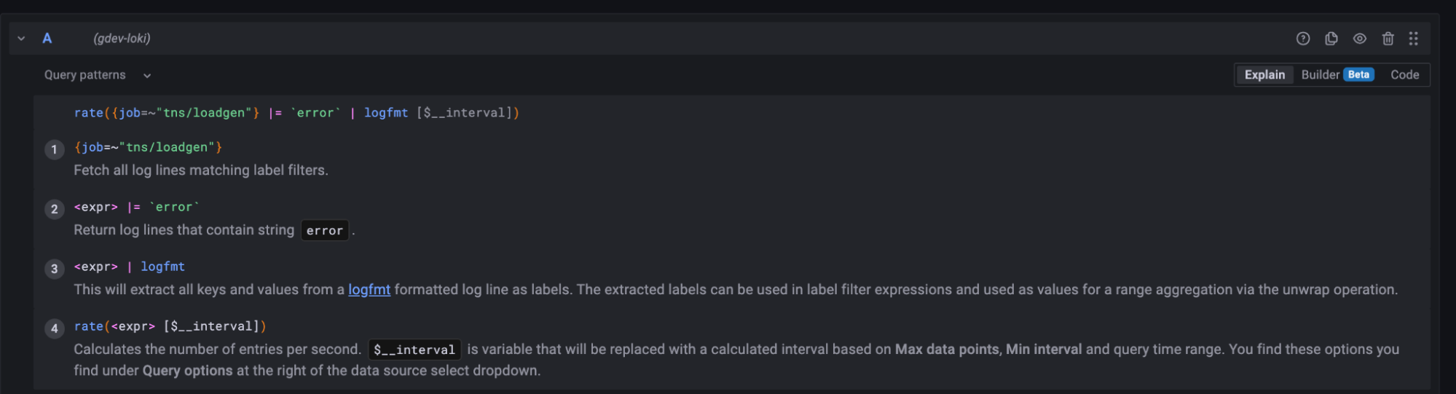Open the logfmt documentation link
The height and width of the screenshot is (394, 1456).
click(369, 290)
